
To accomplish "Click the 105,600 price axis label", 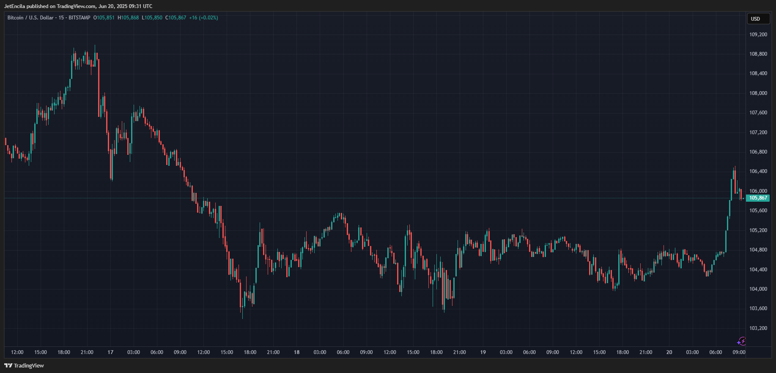I will [758, 211].
